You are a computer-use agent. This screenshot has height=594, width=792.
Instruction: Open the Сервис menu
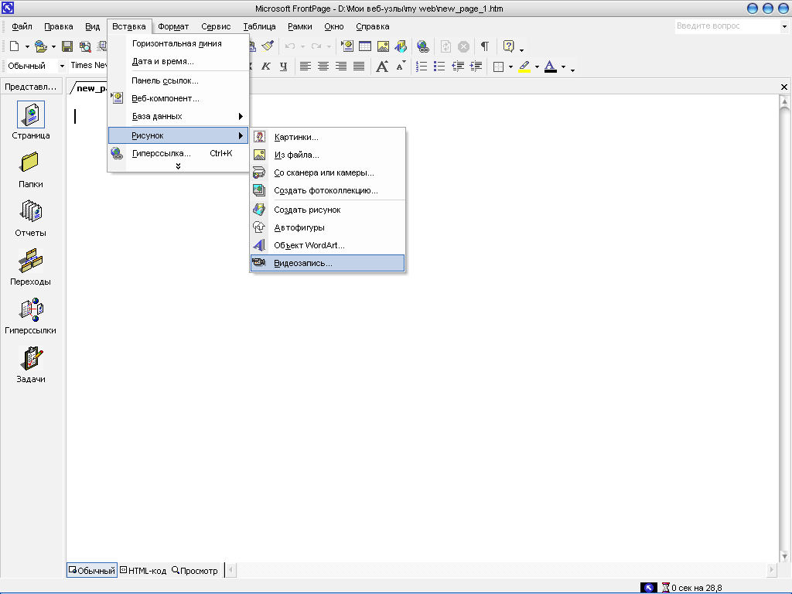click(216, 26)
